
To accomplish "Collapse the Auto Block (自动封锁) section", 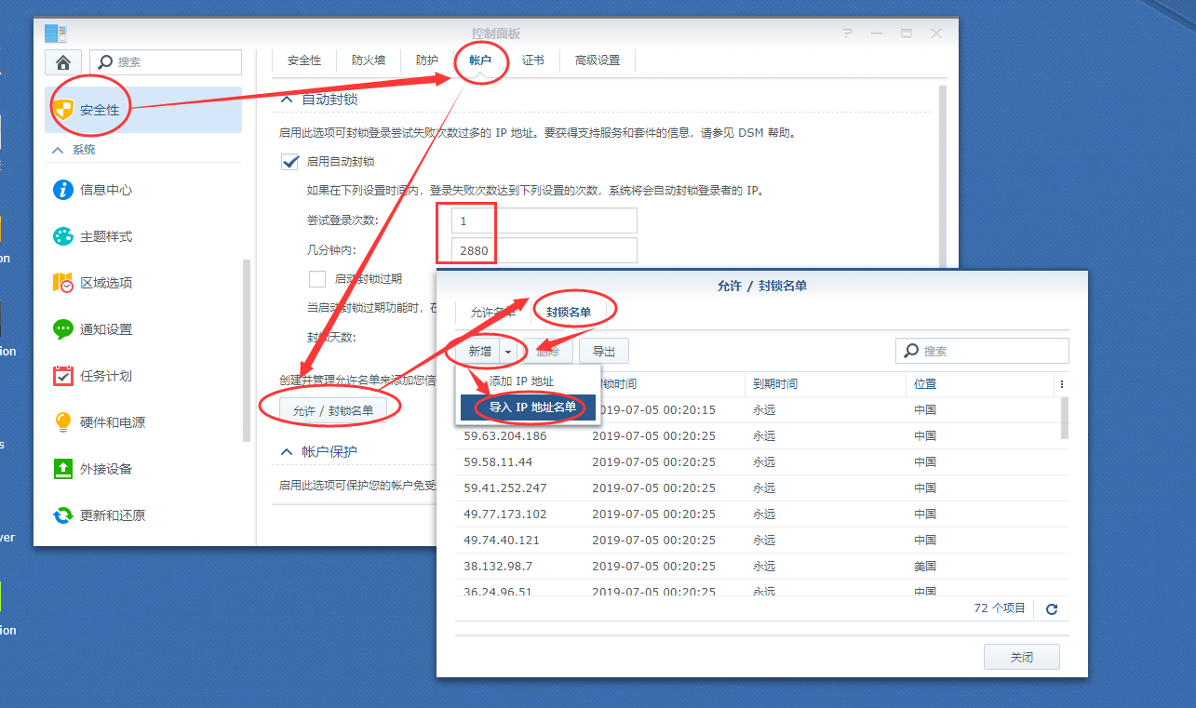I will pos(287,100).
